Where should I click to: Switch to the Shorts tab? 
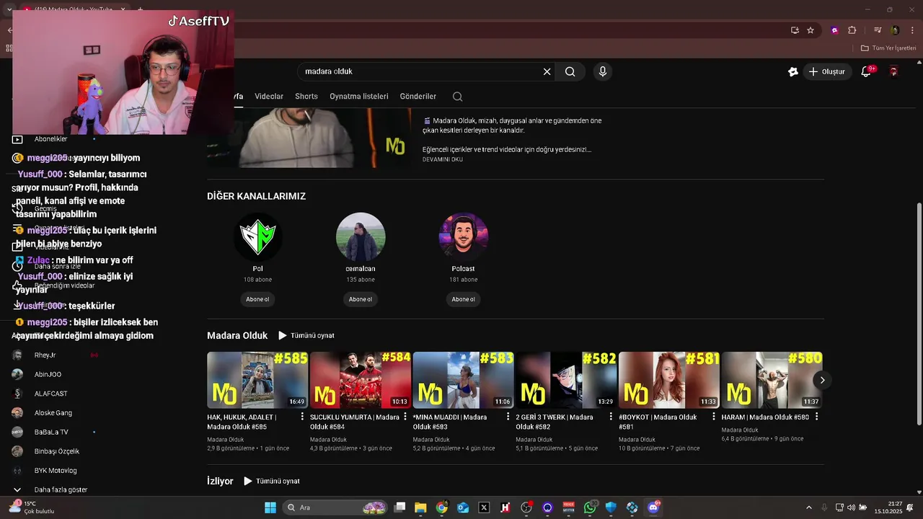click(x=306, y=97)
